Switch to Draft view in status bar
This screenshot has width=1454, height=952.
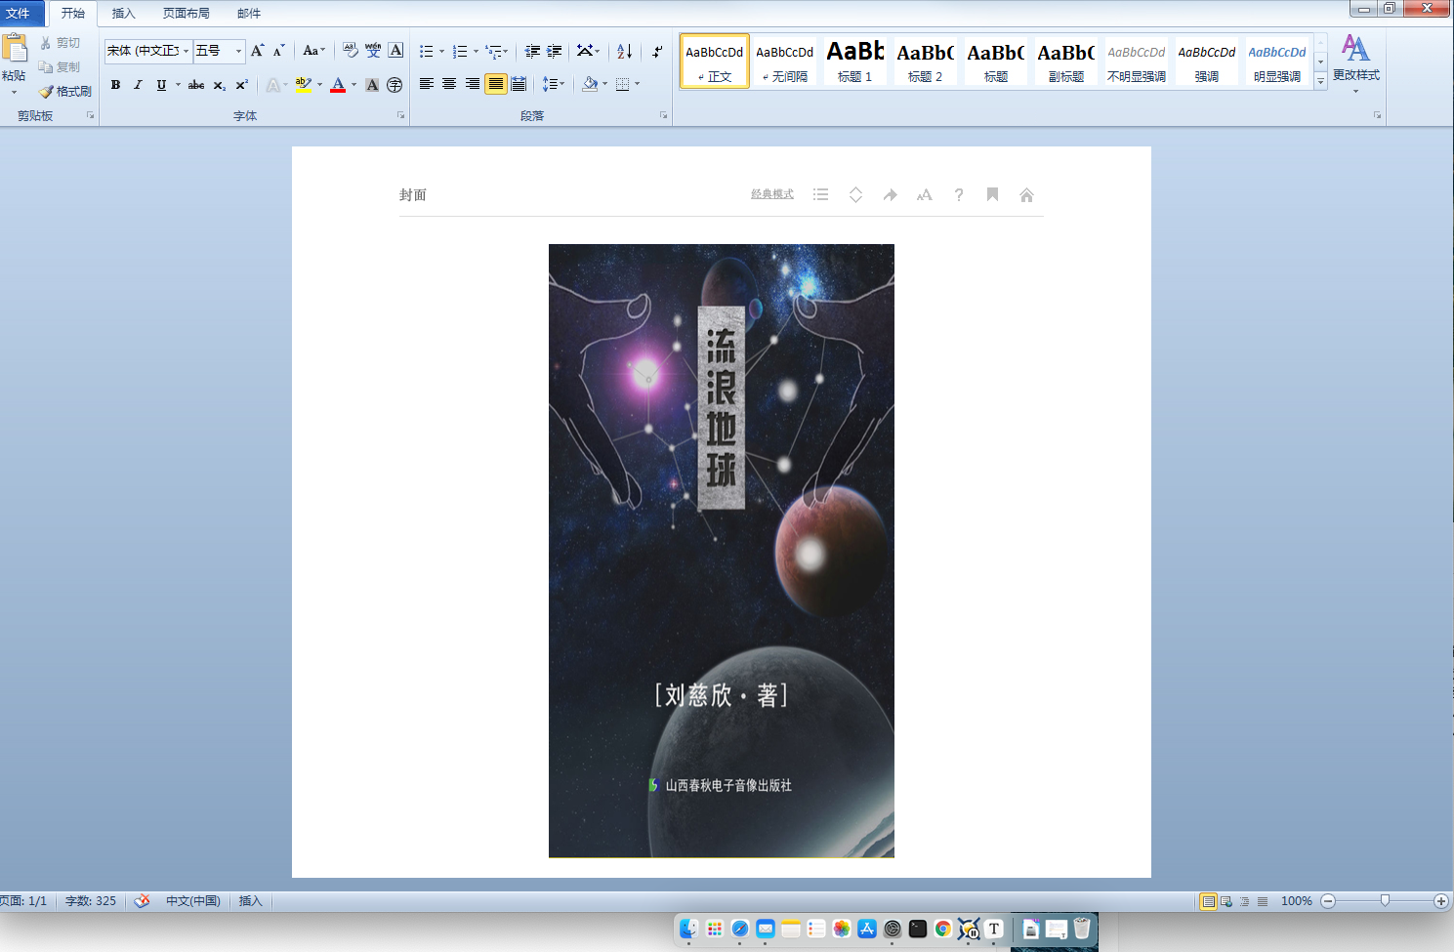[1263, 901]
